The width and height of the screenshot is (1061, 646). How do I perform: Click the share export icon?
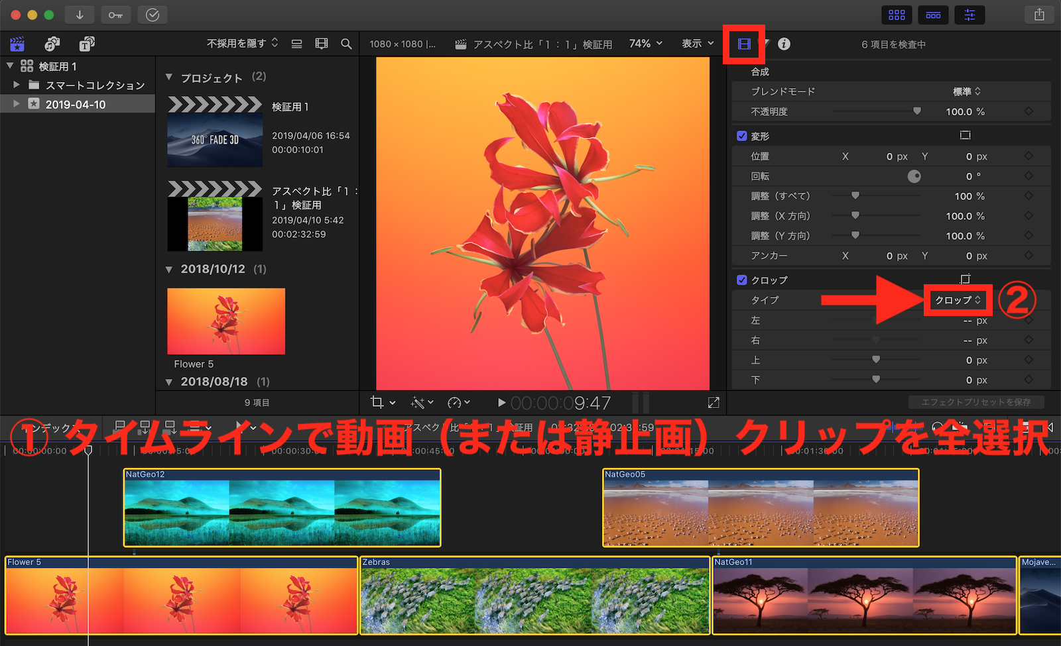click(1039, 15)
